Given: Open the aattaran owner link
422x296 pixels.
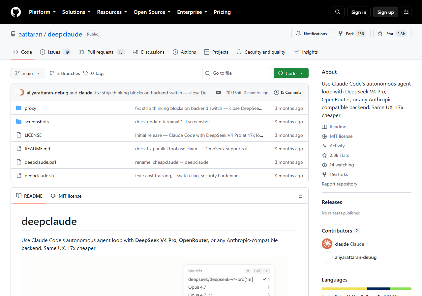Looking at the screenshot, I should click(x=30, y=34).
